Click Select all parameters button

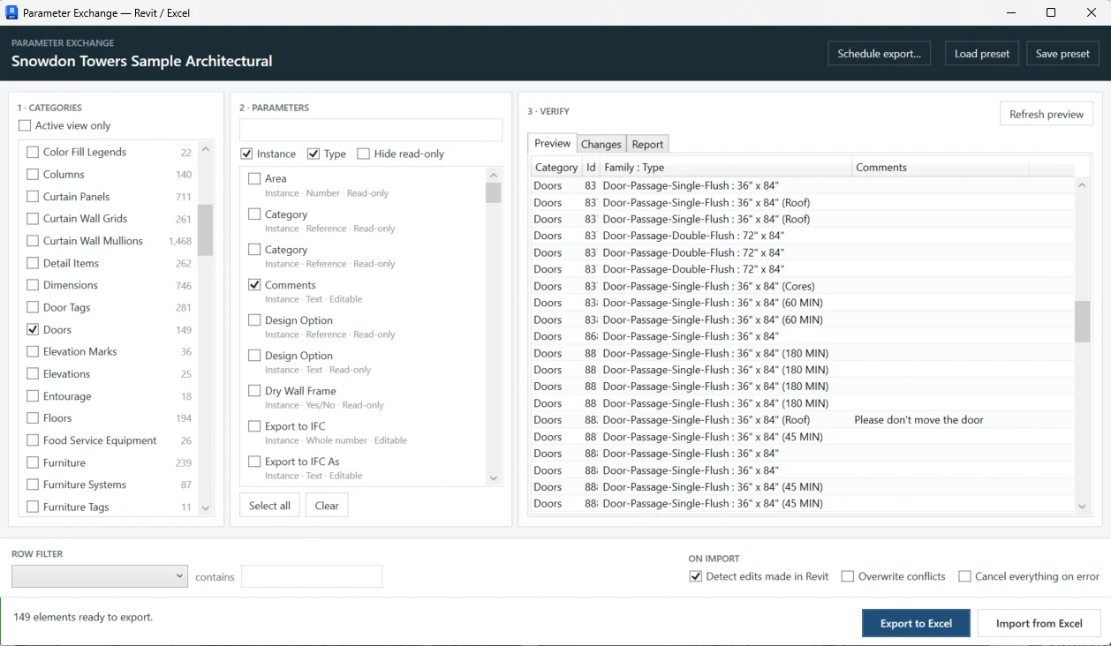pyautogui.click(x=269, y=506)
